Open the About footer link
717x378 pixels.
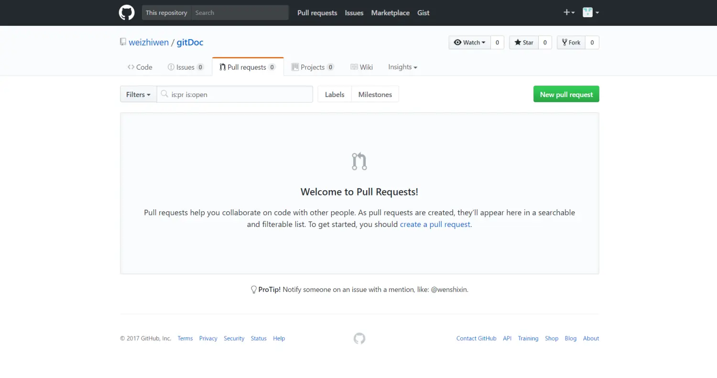(x=591, y=338)
